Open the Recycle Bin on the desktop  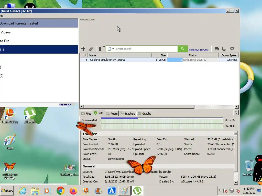point(249,168)
